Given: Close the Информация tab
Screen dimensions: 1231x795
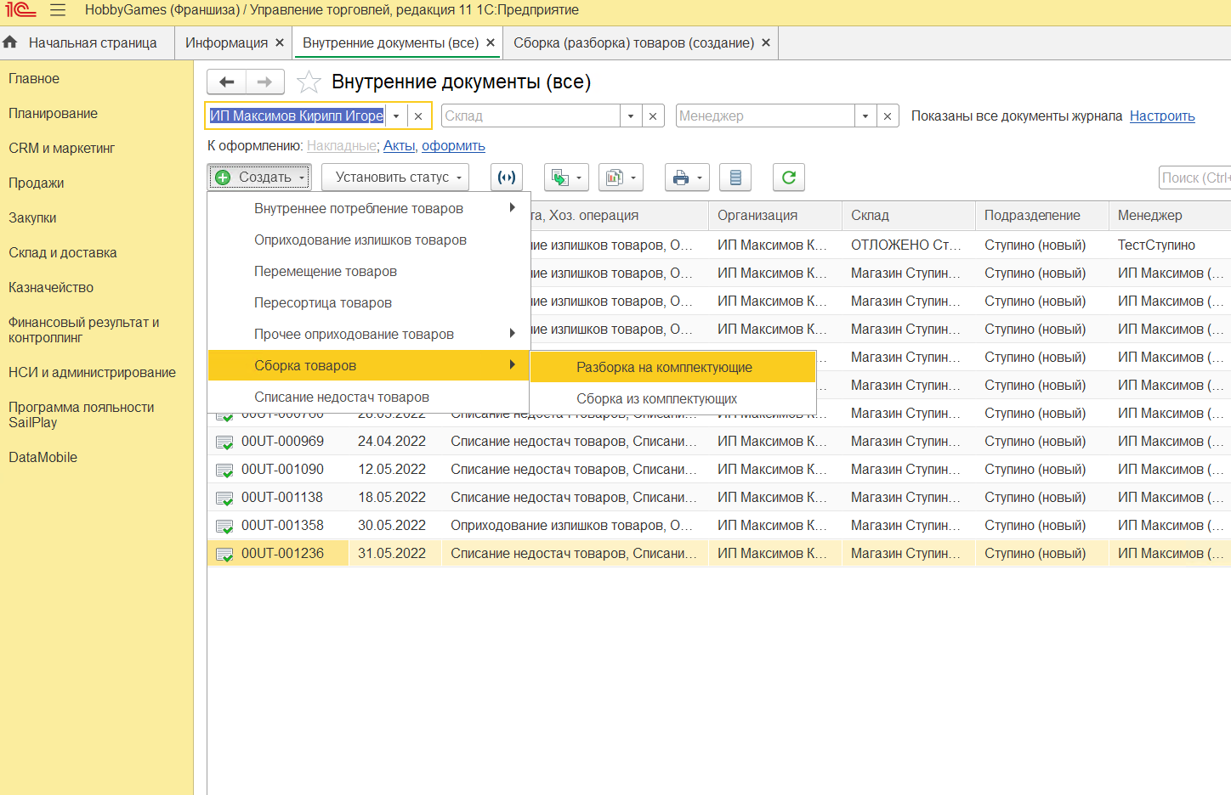Looking at the screenshot, I should pos(279,42).
